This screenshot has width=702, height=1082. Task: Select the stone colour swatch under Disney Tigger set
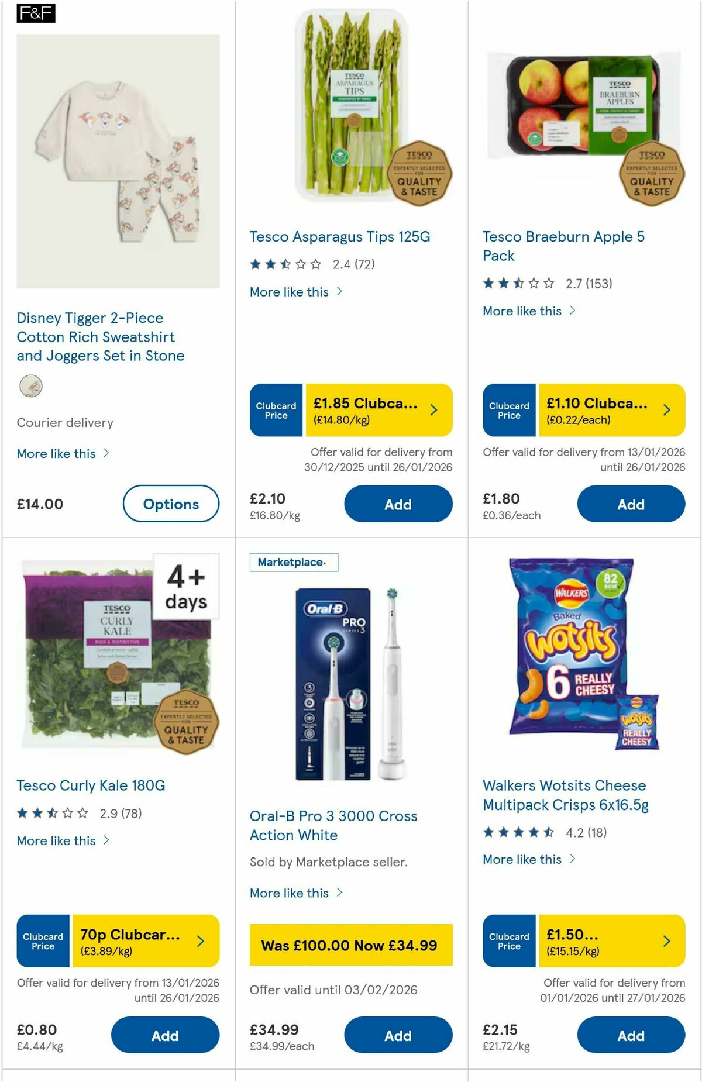pos(30,386)
